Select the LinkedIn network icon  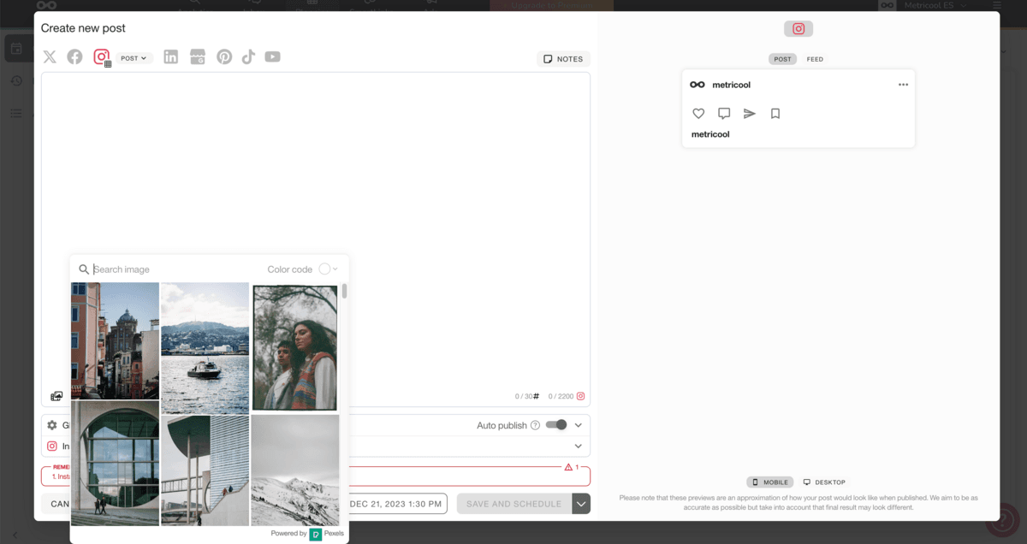pos(170,56)
